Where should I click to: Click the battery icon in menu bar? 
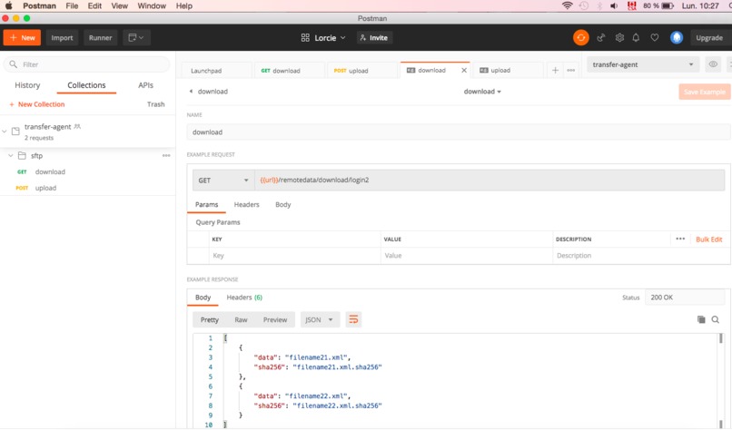(668, 5)
